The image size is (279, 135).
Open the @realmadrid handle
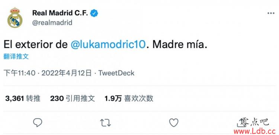[52, 23]
